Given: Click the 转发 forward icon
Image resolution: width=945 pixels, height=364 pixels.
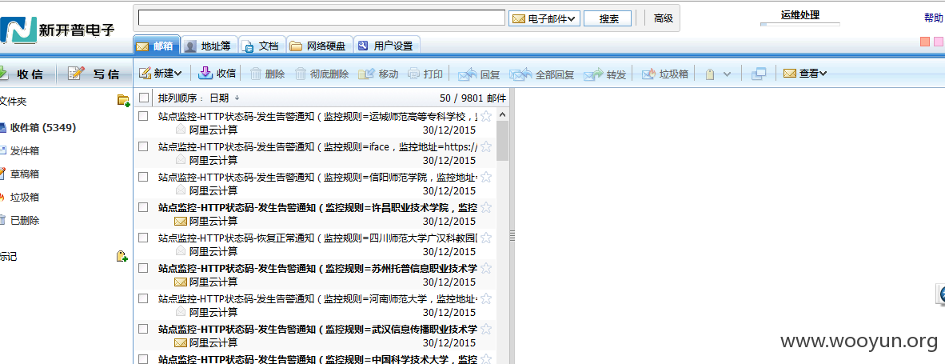Looking at the screenshot, I should click(593, 74).
